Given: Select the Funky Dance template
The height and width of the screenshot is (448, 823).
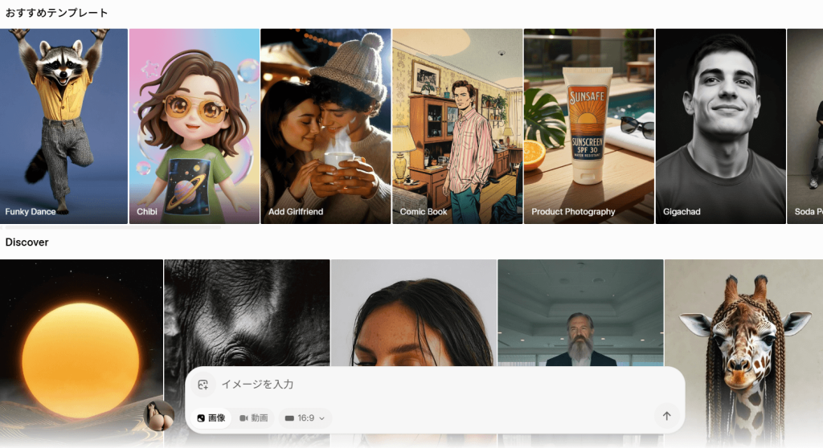Looking at the screenshot, I should 63,126.
